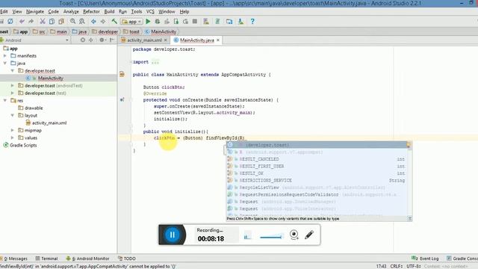Adjust the recorder volume slider

pyautogui.click(x=271, y=237)
